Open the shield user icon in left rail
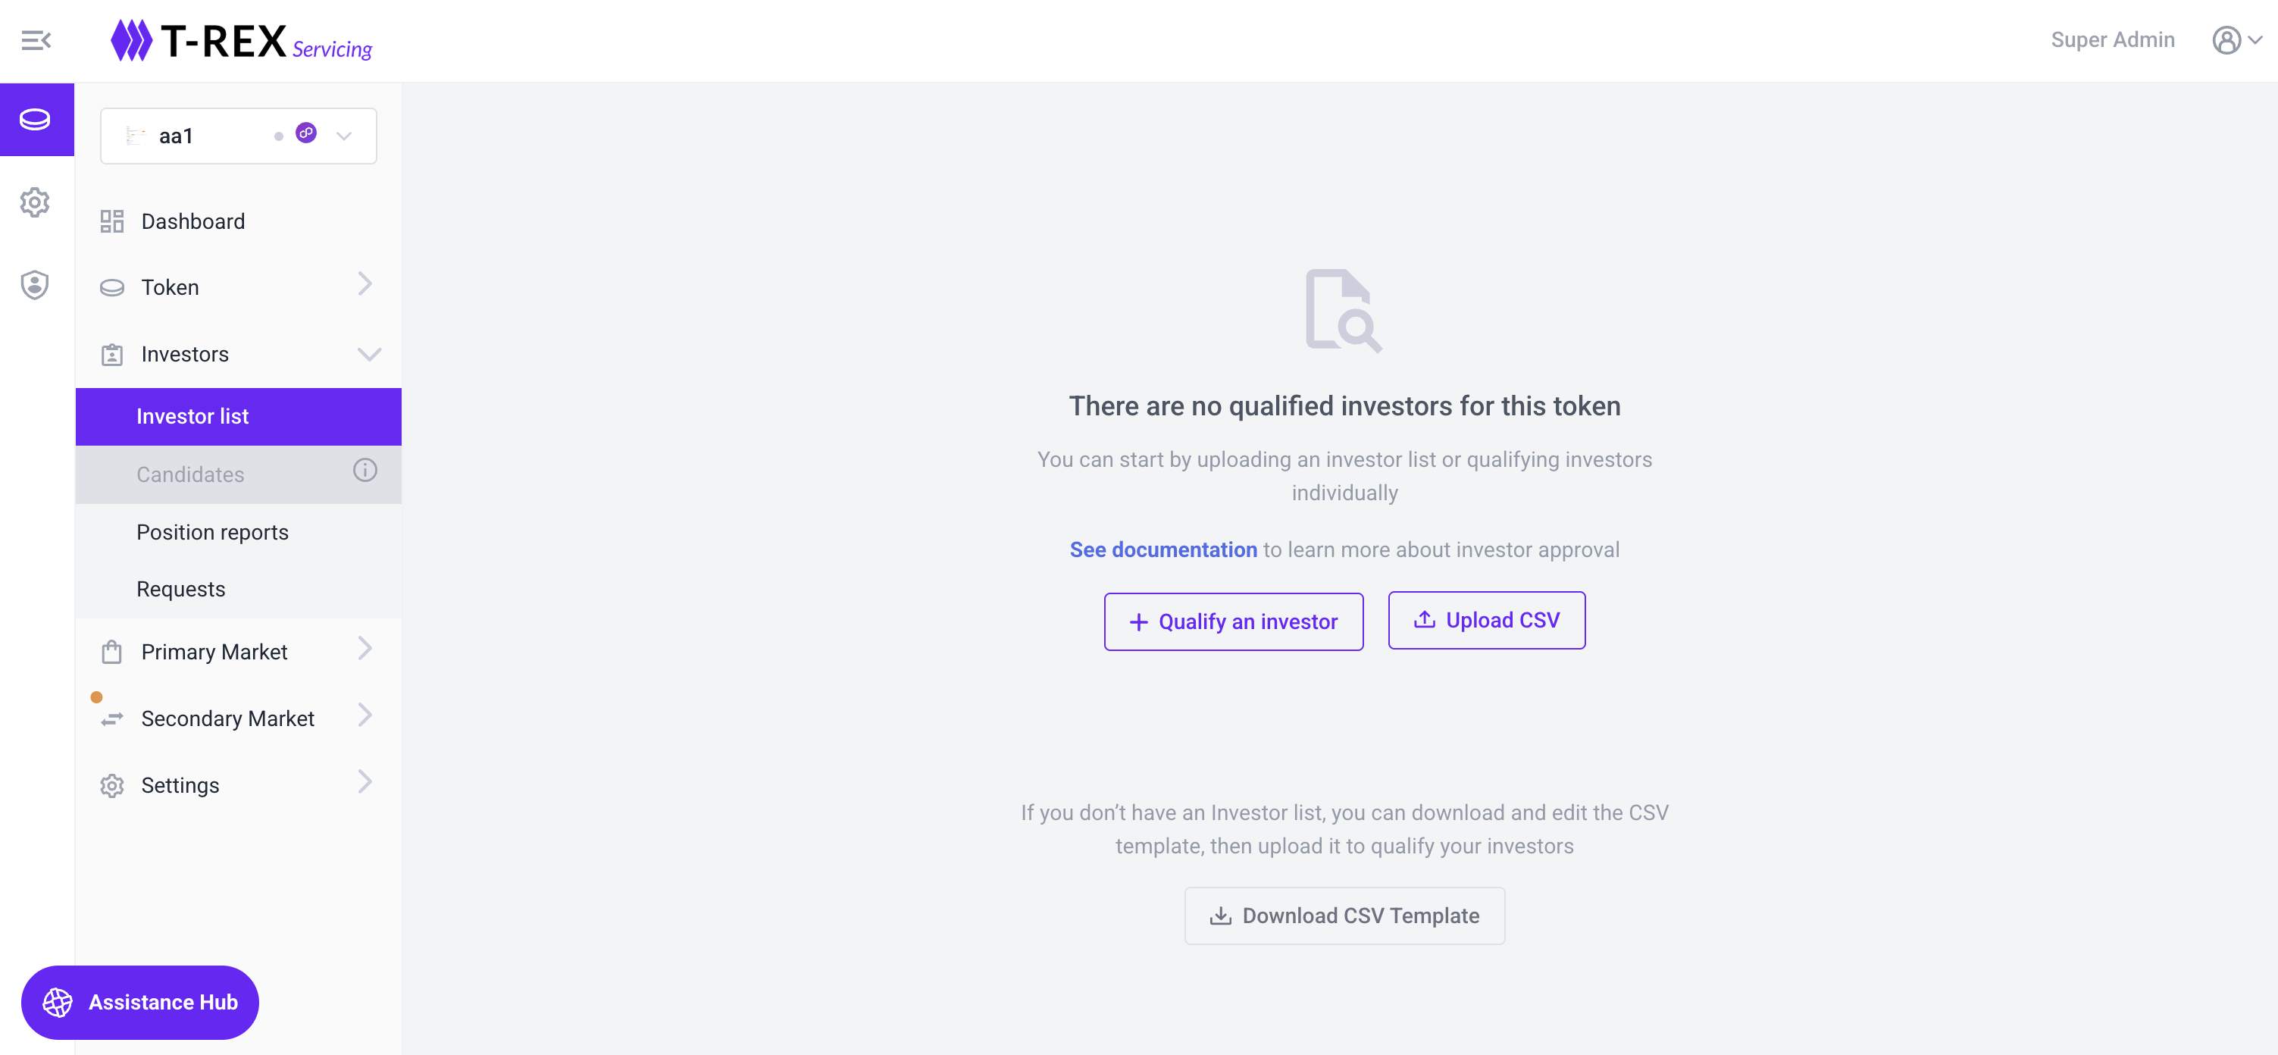This screenshot has height=1055, width=2278. [36, 285]
